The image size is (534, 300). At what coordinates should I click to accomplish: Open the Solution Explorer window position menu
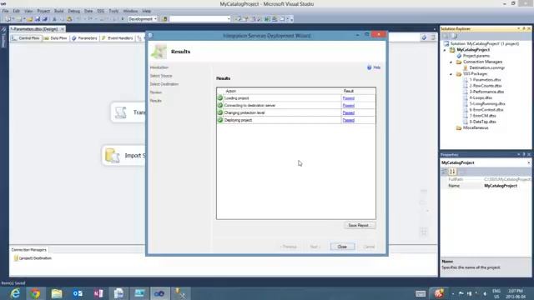tap(518, 28)
